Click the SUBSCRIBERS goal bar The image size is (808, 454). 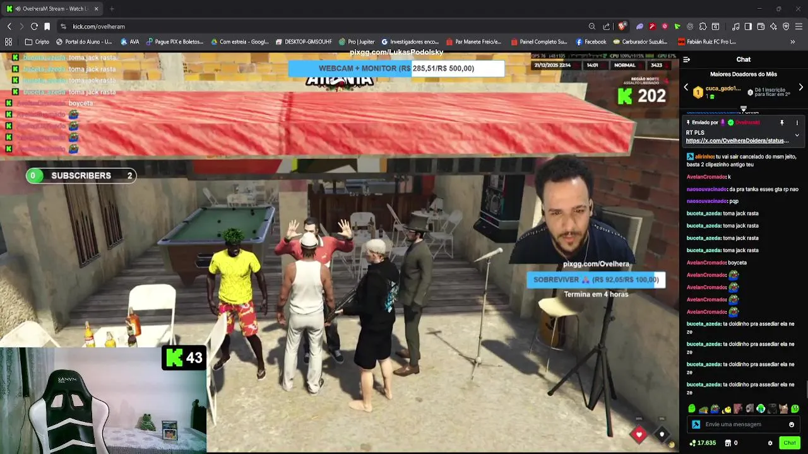click(x=81, y=176)
